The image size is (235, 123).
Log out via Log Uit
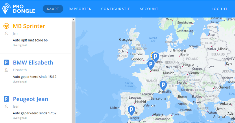coord(219,9)
